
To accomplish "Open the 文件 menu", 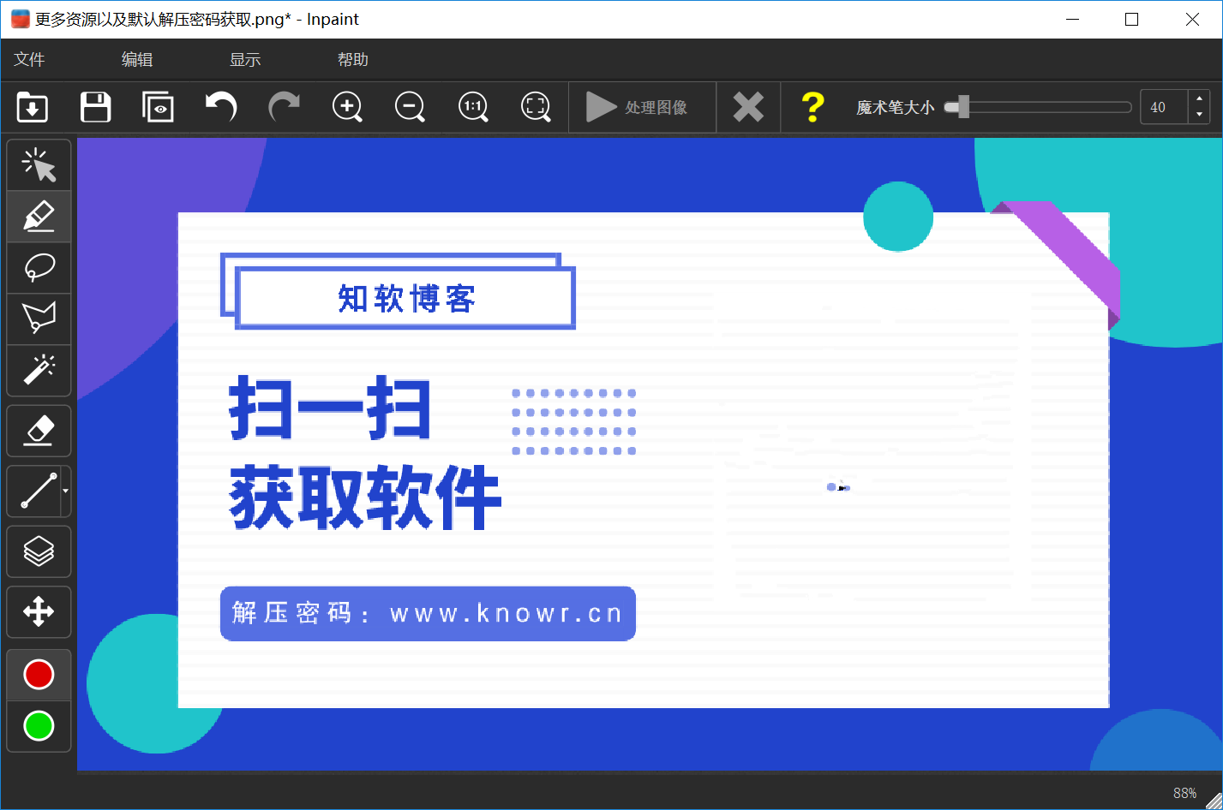I will [x=29, y=59].
